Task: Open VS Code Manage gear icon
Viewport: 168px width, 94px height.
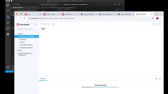Action: [x=8, y=67]
